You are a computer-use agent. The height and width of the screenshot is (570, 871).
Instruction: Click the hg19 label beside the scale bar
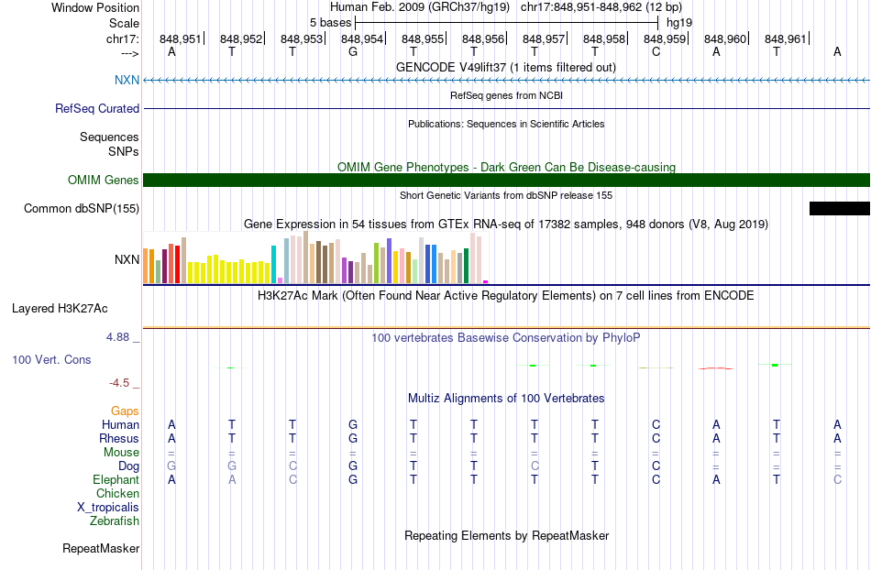[x=679, y=23]
